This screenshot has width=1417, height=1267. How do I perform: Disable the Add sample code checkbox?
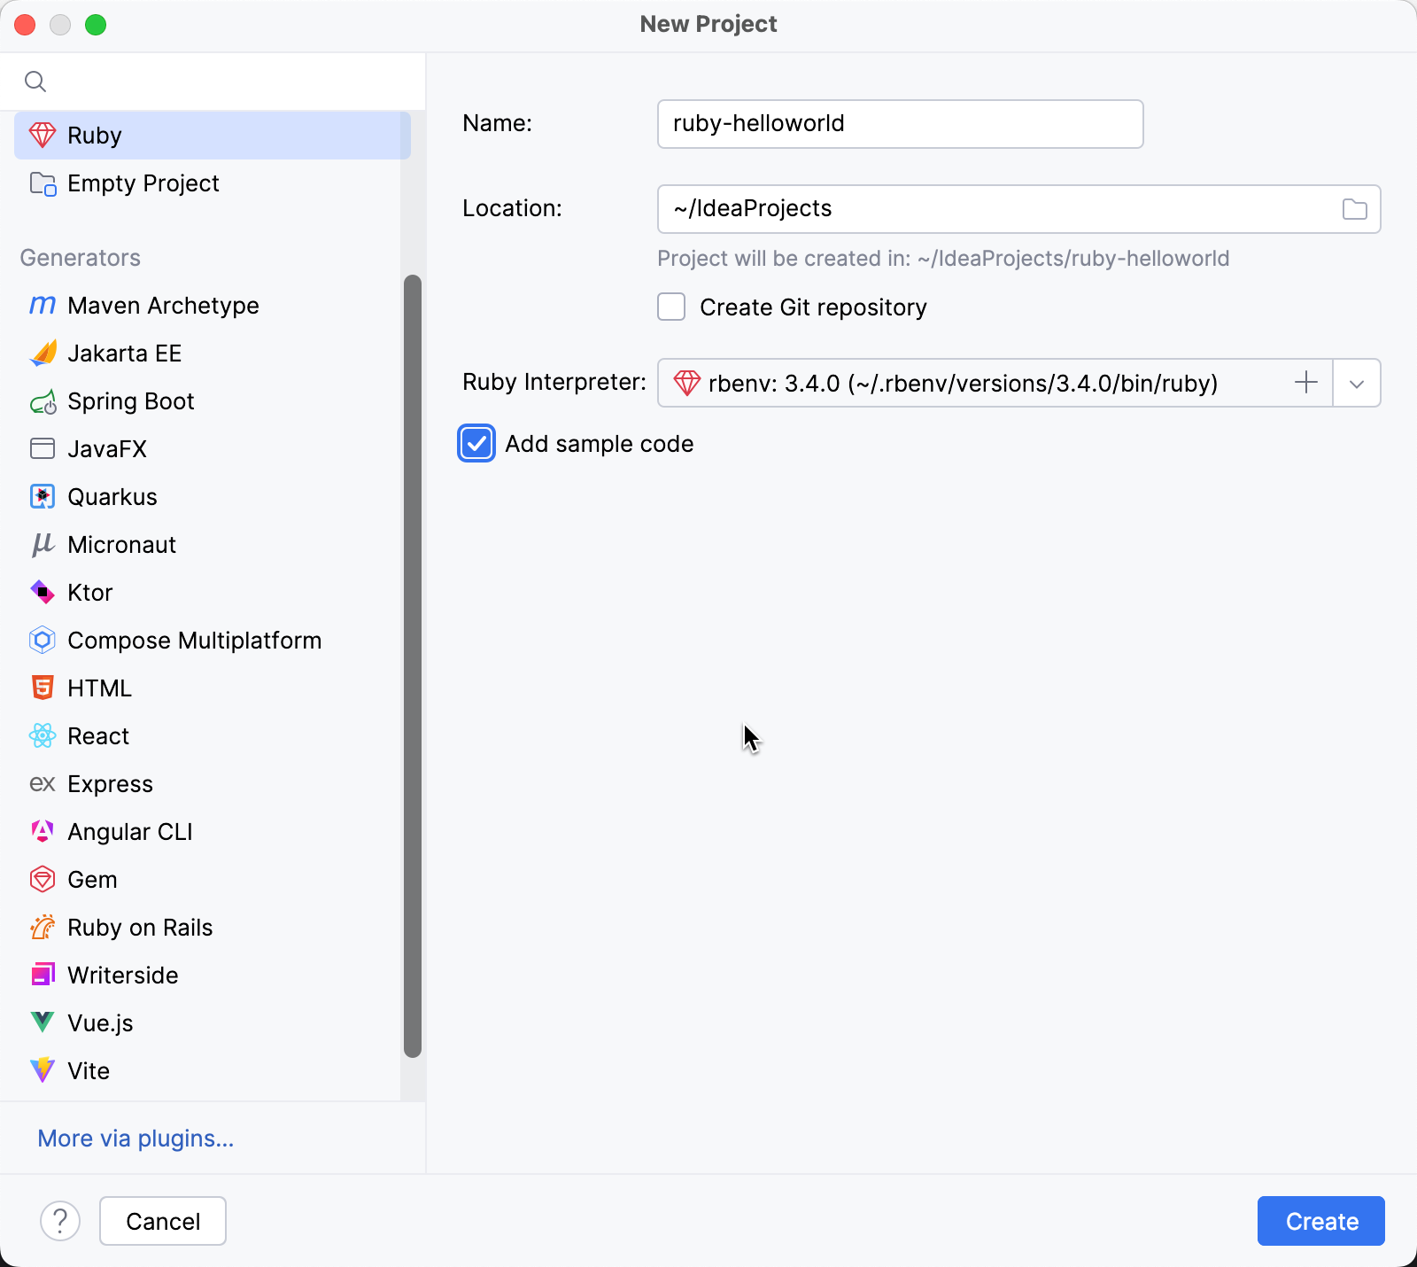476,443
